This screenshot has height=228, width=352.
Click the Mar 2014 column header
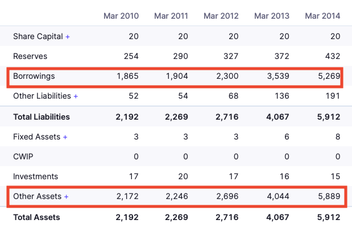[322, 16]
